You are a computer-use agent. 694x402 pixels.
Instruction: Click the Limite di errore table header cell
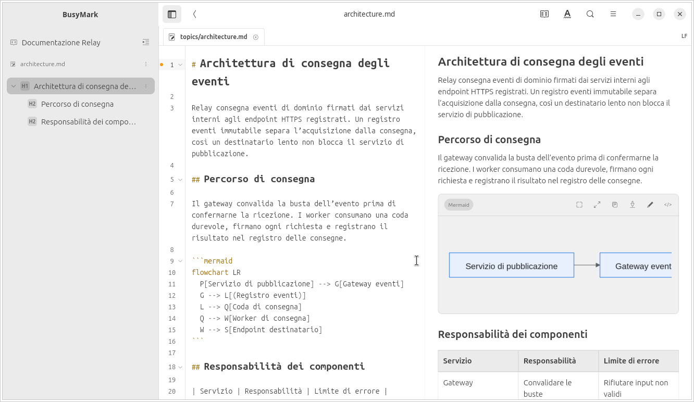pyautogui.click(x=639, y=361)
